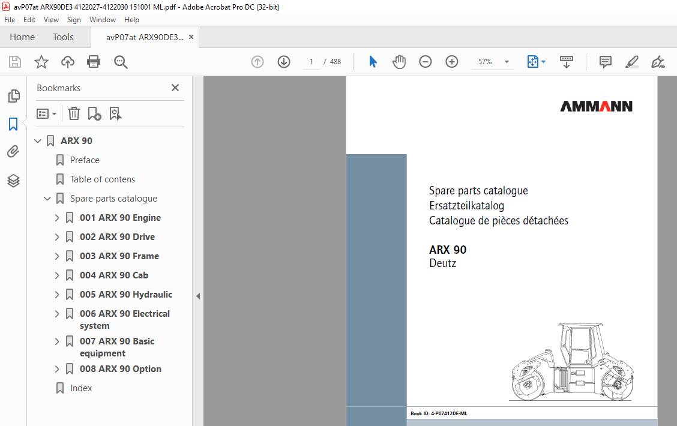Collapse the ARX 90 bookmark
Image resolution: width=677 pixels, height=426 pixels.
[38, 141]
